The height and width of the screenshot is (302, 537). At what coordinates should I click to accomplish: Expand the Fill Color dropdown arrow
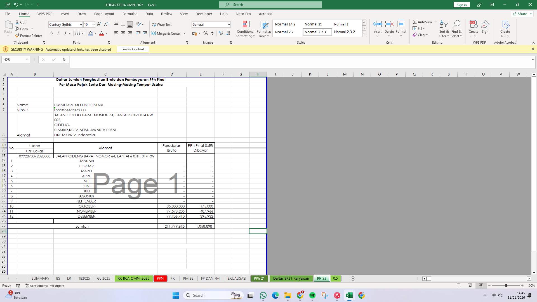pos(95,33)
